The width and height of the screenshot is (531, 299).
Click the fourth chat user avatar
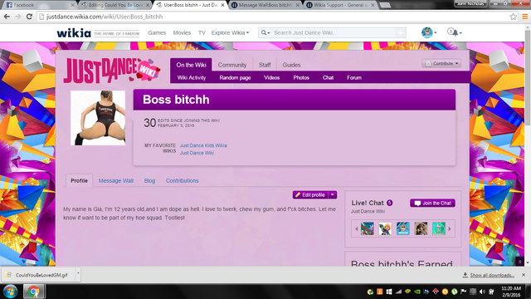point(421,228)
